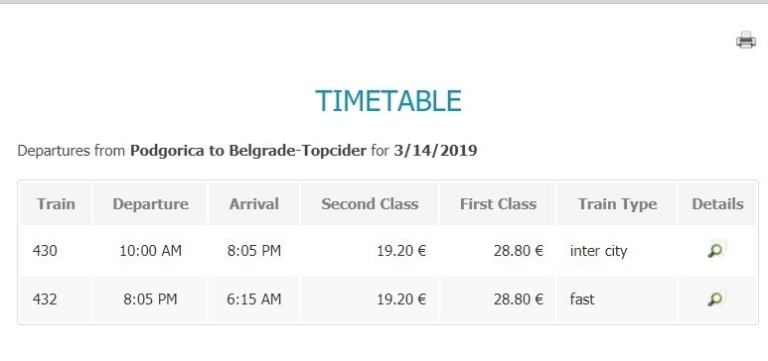
Task: Select the 10:00 AM departure time
Action: (150, 251)
